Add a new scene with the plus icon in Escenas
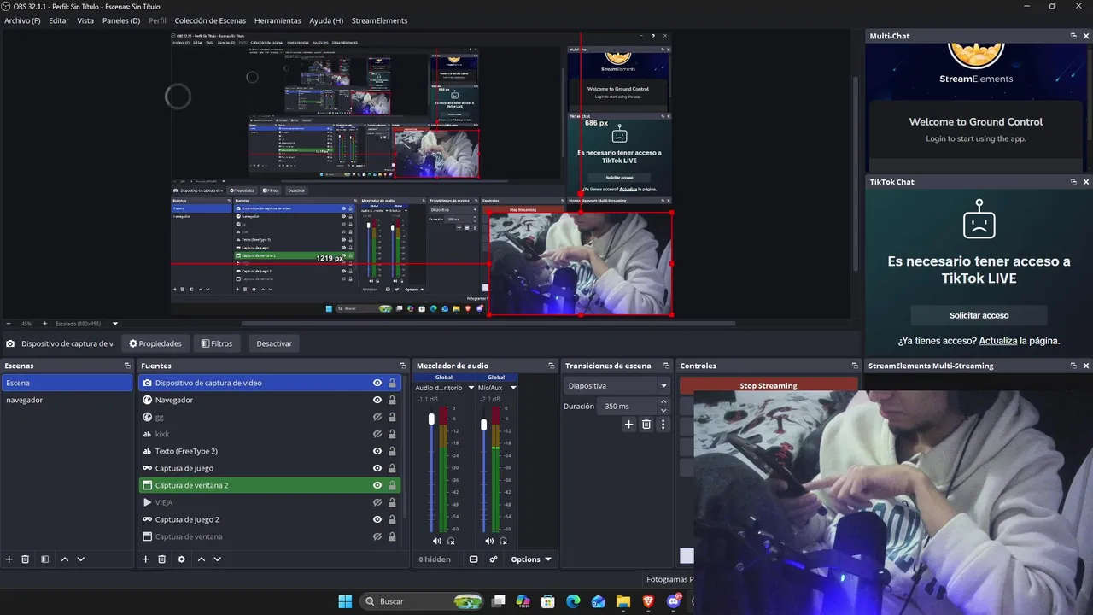This screenshot has width=1093, height=615. [x=9, y=559]
